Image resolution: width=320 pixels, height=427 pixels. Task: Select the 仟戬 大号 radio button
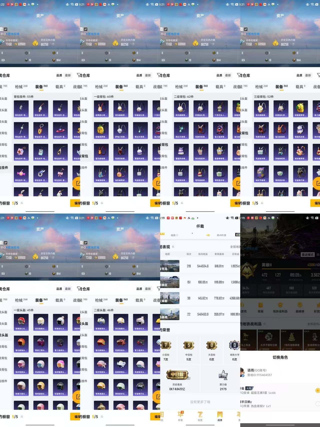click(317, 390)
